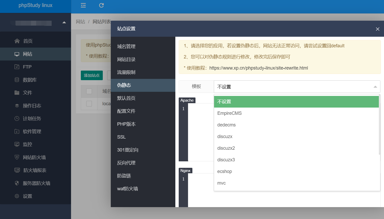This screenshot has height=219, width=384.
Task: Open FTP section via its sidebar icon
Action: coord(17,67)
